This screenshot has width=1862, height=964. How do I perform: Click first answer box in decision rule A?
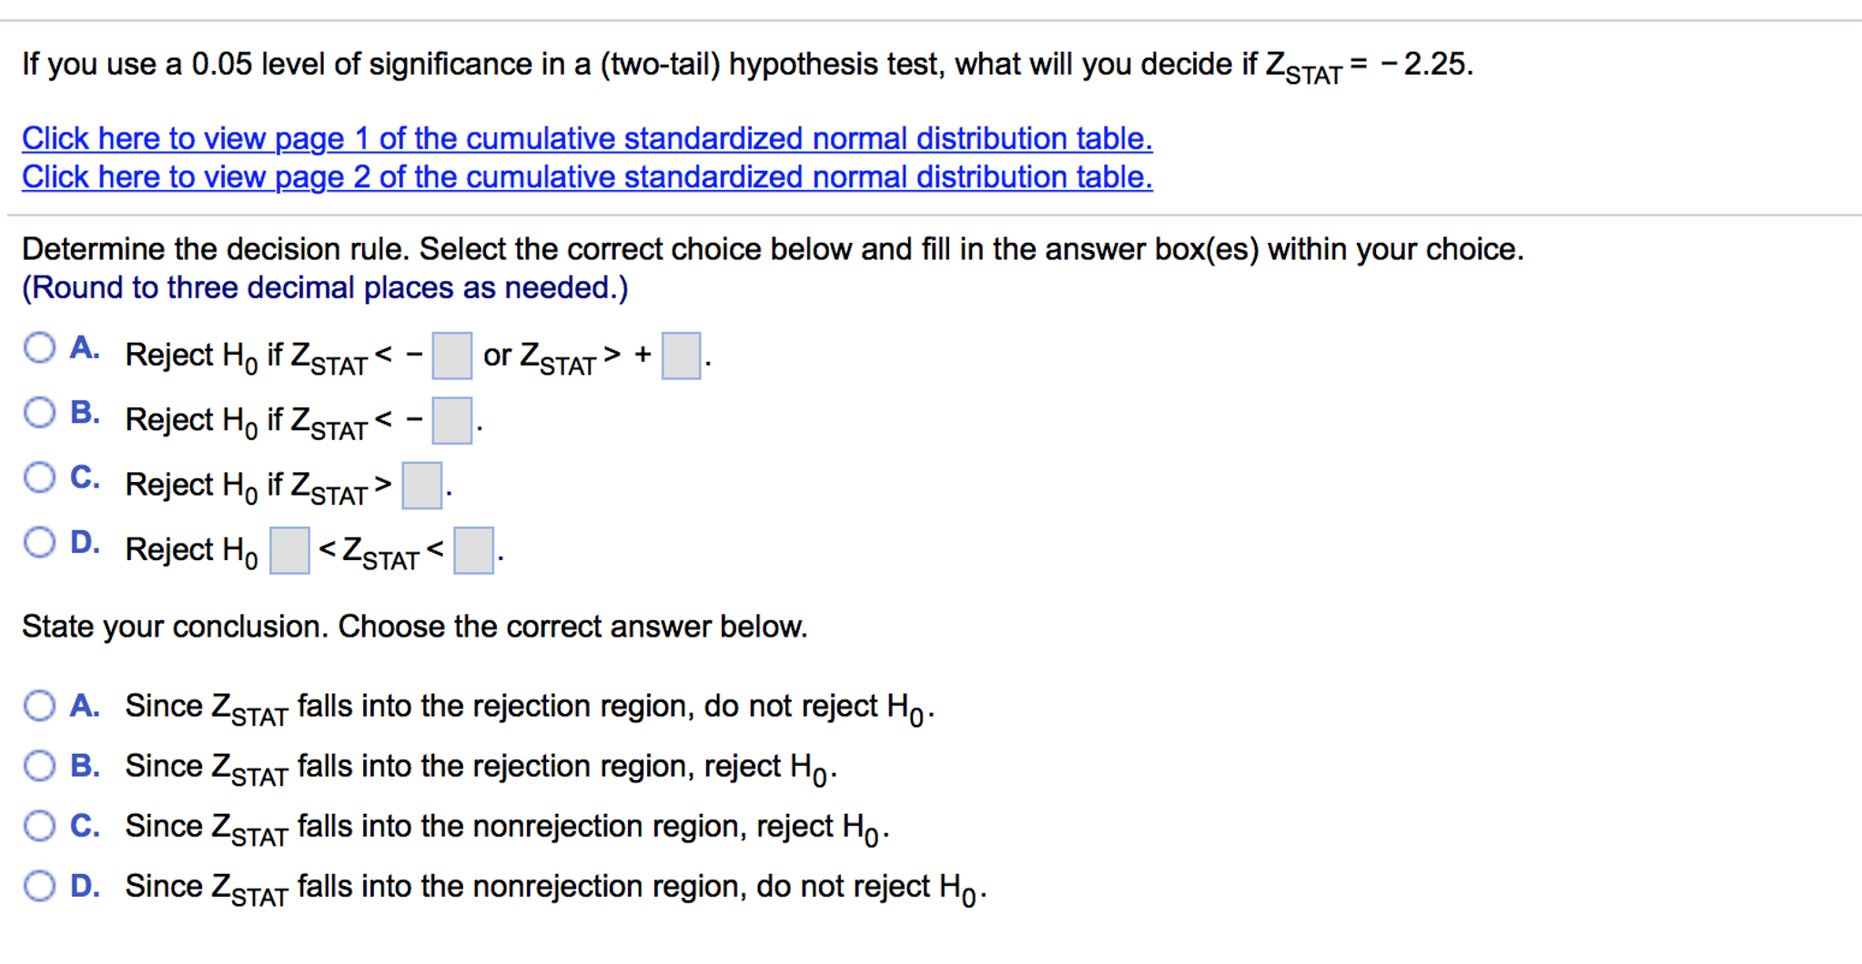tap(451, 356)
